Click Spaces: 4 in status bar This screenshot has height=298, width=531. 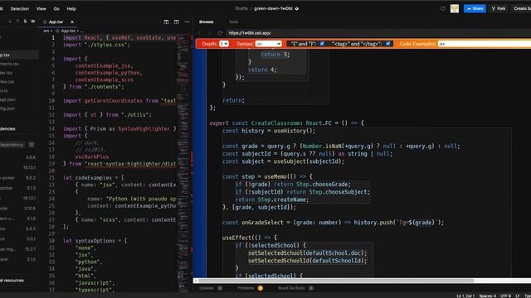(487, 296)
